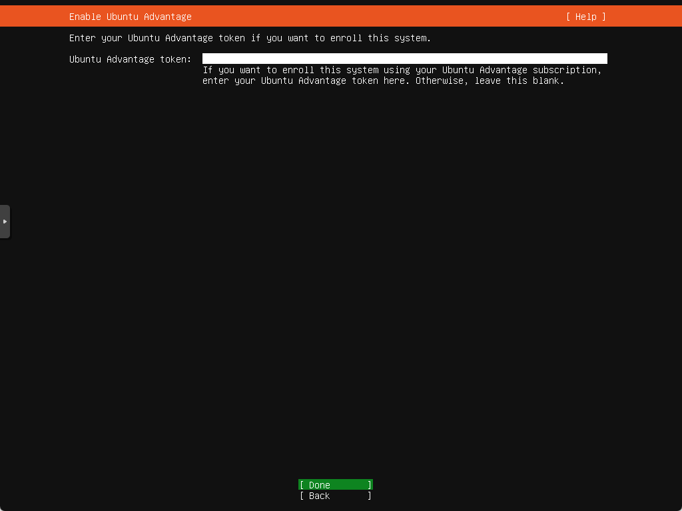Go back with the Back button
This screenshot has height=511, width=682.
tap(336, 495)
